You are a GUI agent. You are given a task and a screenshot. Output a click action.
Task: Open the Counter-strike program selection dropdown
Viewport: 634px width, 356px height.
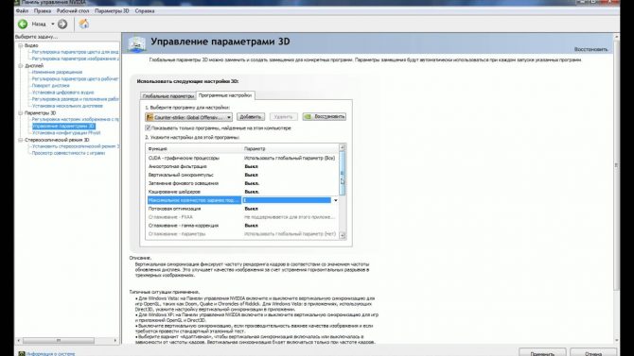[189, 117]
